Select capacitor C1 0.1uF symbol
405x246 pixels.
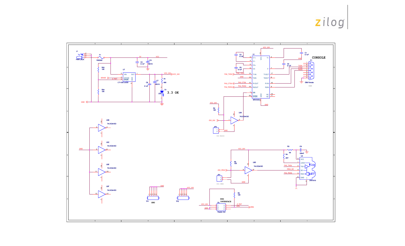[301, 53]
